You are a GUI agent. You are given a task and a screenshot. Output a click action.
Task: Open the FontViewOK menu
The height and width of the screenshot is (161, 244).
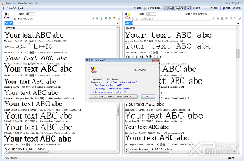(x=9, y=8)
